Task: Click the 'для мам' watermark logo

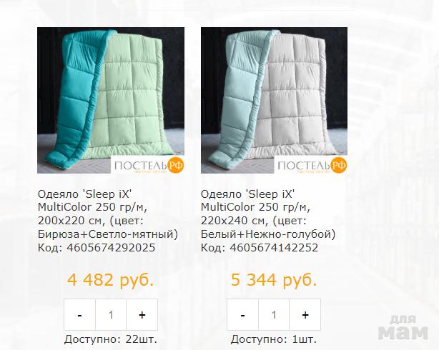Action: click(x=403, y=327)
